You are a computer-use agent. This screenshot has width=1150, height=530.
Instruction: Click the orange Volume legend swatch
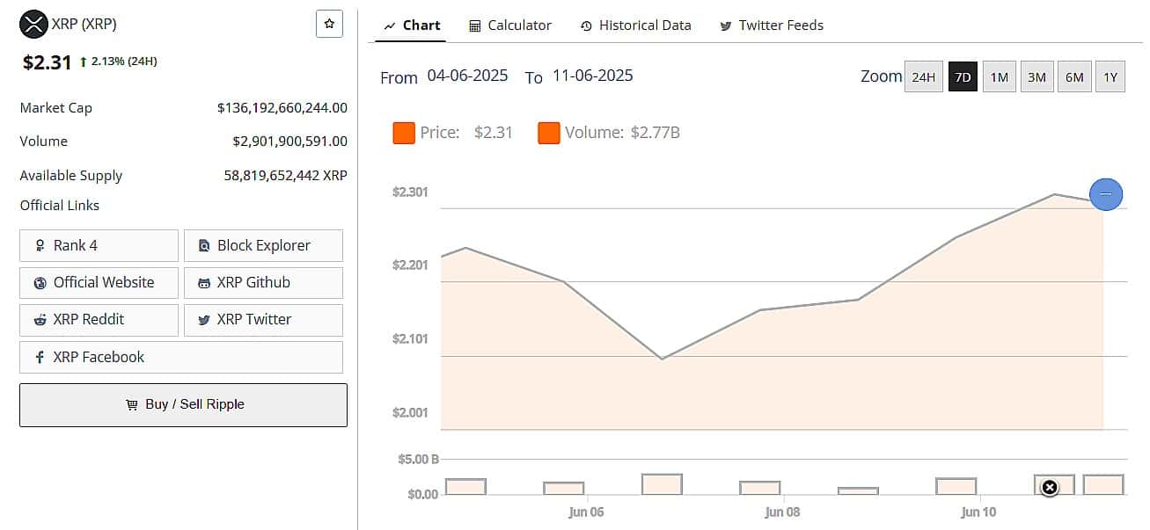549,134
